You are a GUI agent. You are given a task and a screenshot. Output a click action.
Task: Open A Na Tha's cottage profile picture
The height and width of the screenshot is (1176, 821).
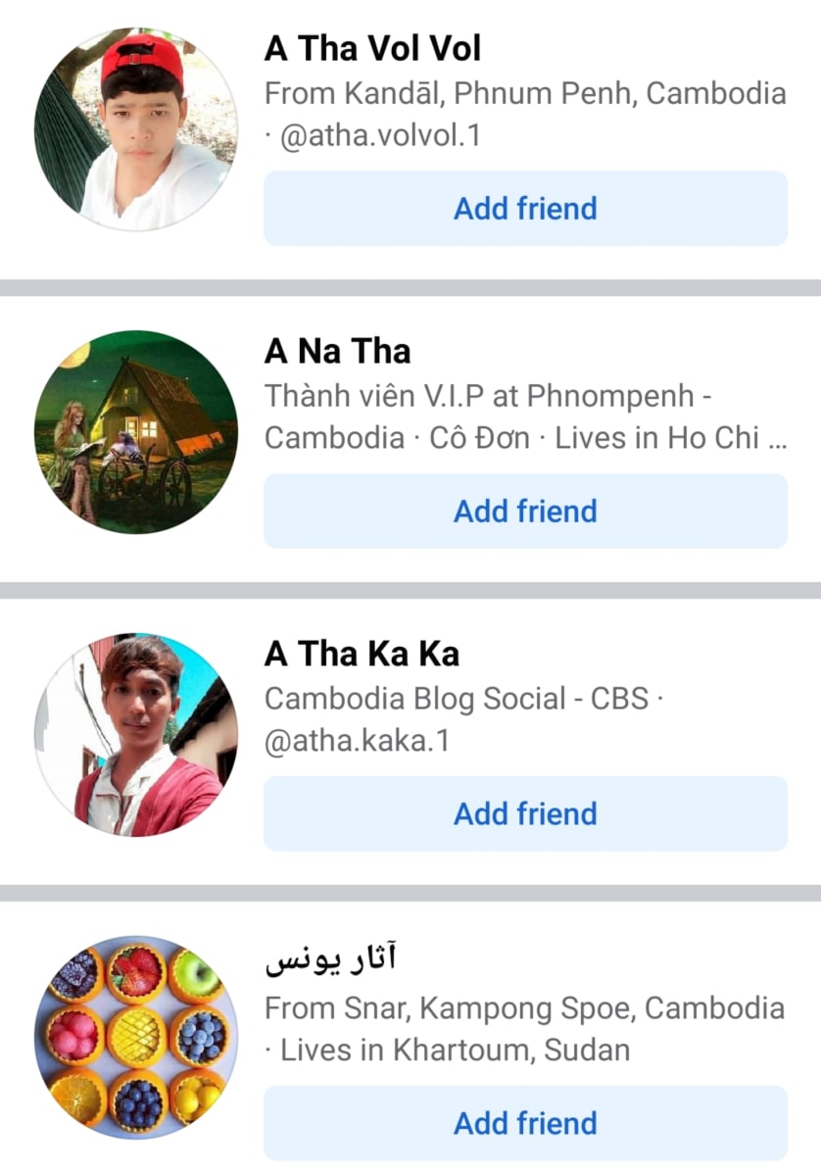[x=136, y=432]
